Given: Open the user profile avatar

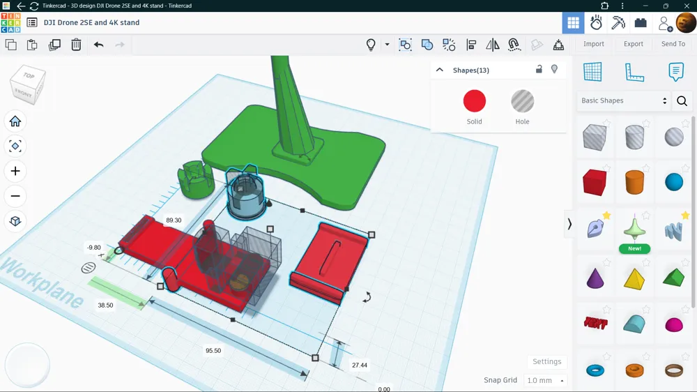Looking at the screenshot, I should (687, 23).
